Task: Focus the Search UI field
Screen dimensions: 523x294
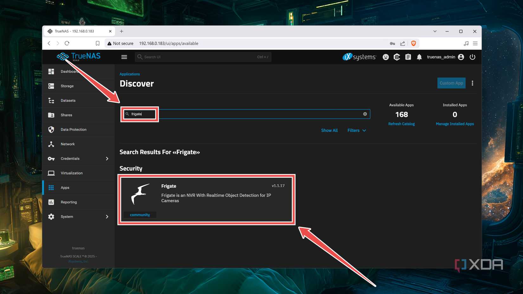Action: (x=203, y=57)
